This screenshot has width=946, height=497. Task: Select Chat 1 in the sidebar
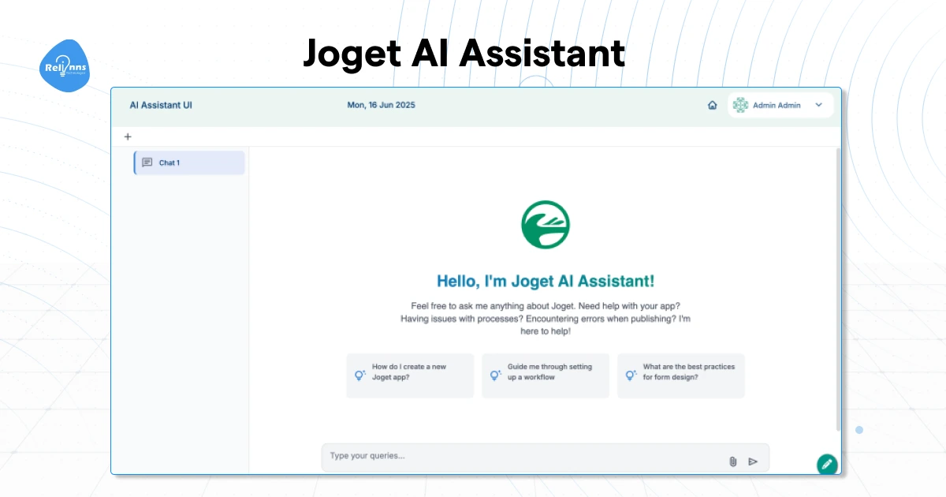pos(189,163)
